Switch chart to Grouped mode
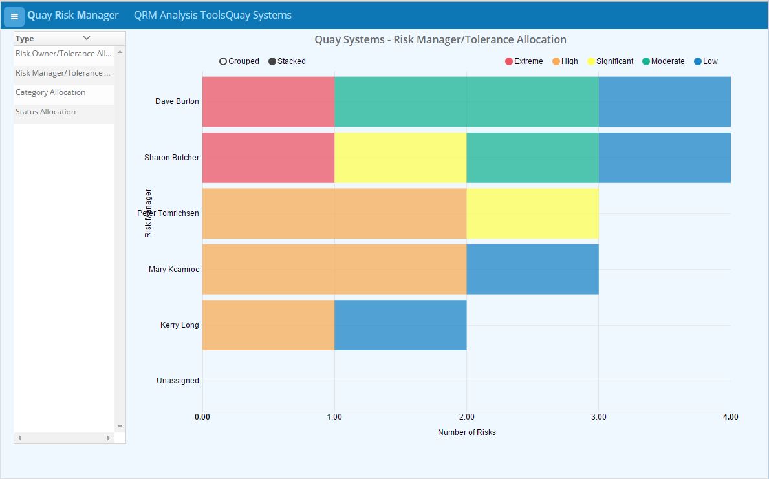The image size is (769, 479). (239, 61)
